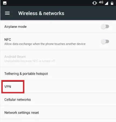The height and width of the screenshot is (122, 116).
Task: Tap the Wireless & networks title
Action: [x=41, y=13]
